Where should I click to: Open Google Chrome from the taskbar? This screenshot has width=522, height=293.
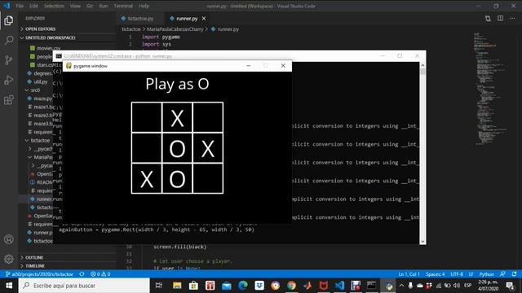click(291, 286)
